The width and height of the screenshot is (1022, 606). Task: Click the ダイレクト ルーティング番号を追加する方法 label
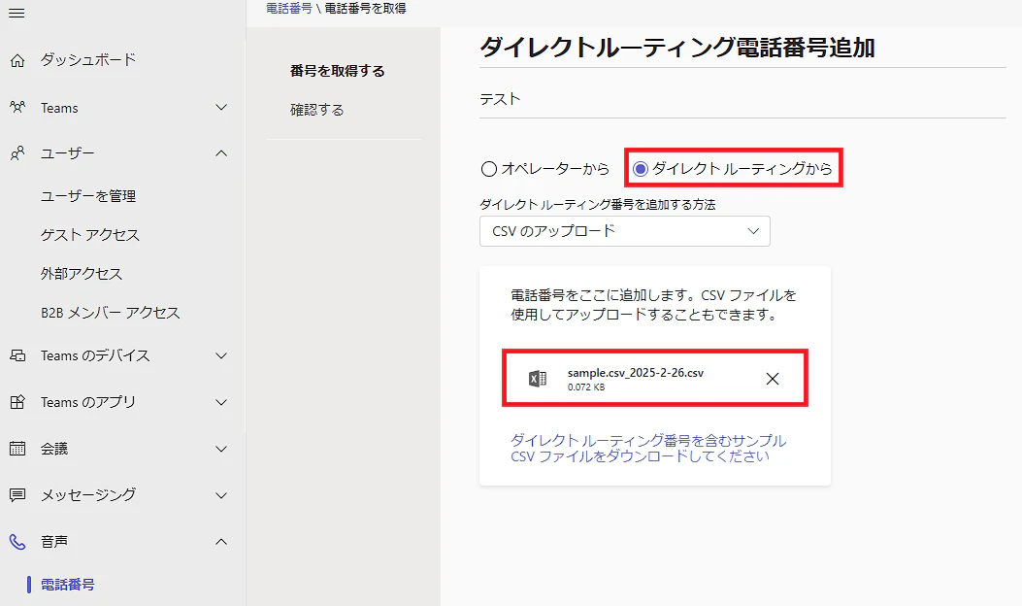pyautogui.click(x=598, y=204)
